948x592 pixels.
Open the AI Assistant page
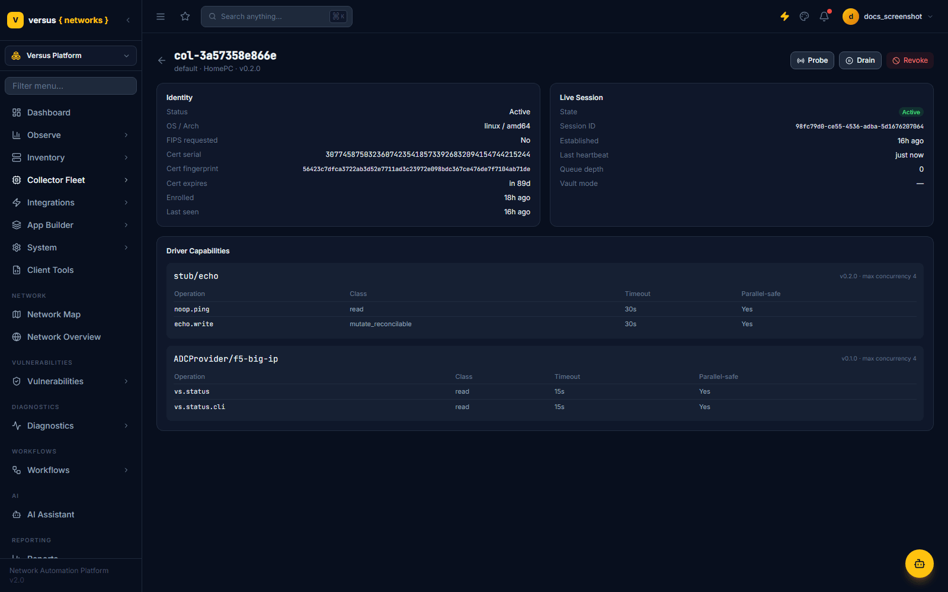[71, 514]
